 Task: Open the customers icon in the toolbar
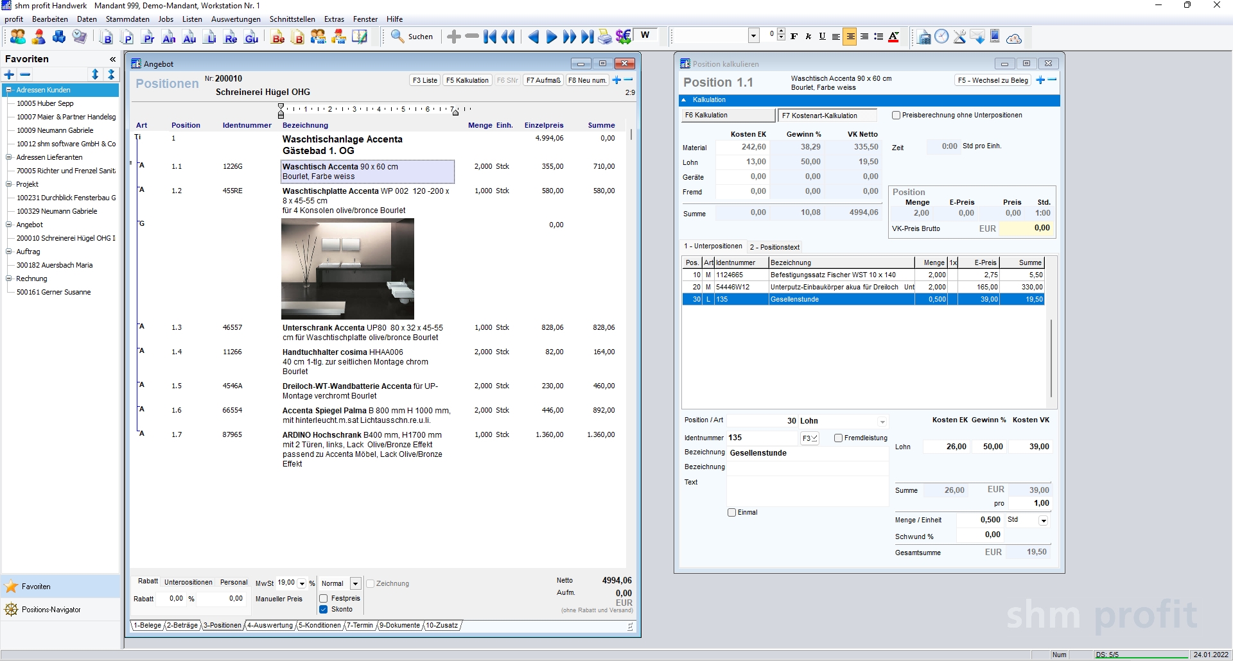click(x=18, y=37)
